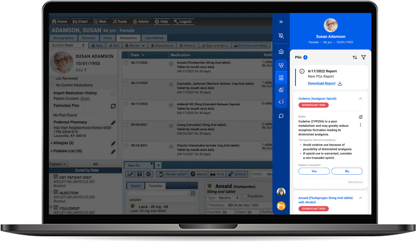Click info icon for Coreg medication row
Screen dimensions: 416x243
click(171, 126)
